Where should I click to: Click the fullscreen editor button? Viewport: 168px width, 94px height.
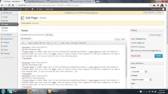click(82, 43)
